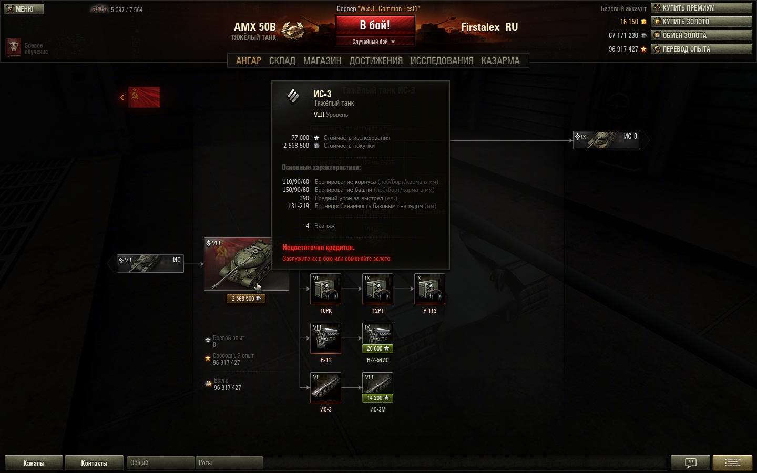Research the ИС-3М tracks module
The width and height of the screenshot is (757, 473).
[x=377, y=387]
